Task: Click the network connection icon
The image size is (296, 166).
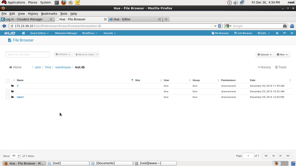Action: (x=242, y=2)
